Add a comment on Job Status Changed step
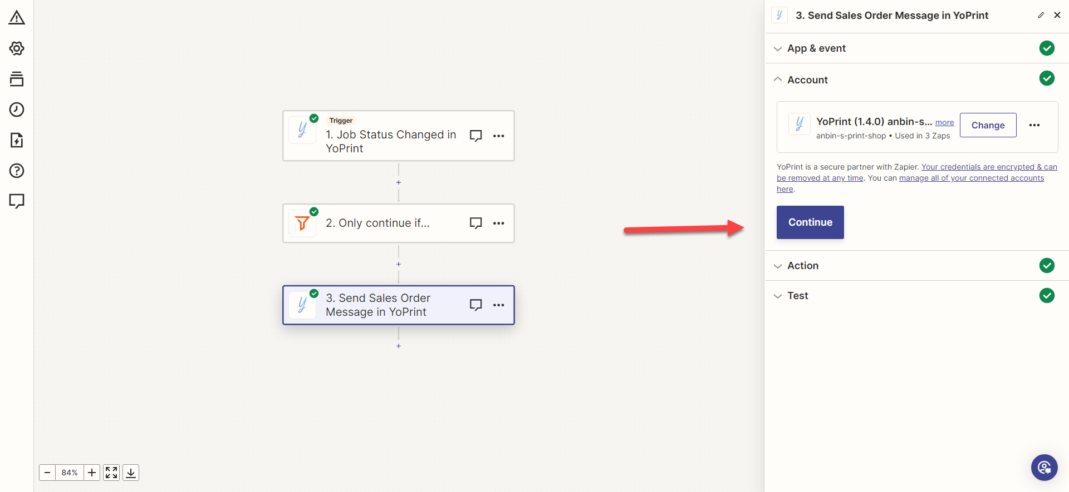The height and width of the screenshot is (492, 1069). tap(475, 136)
